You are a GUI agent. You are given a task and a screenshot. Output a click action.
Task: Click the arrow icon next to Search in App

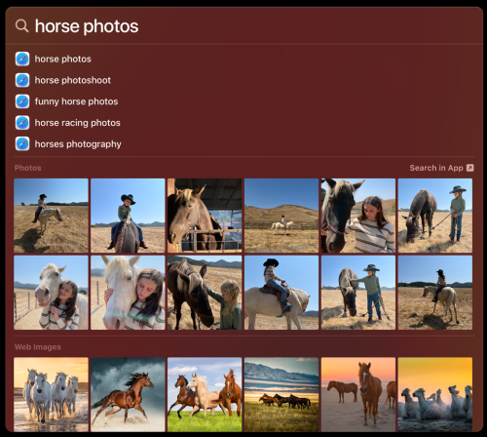pyautogui.click(x=469, y=168)
